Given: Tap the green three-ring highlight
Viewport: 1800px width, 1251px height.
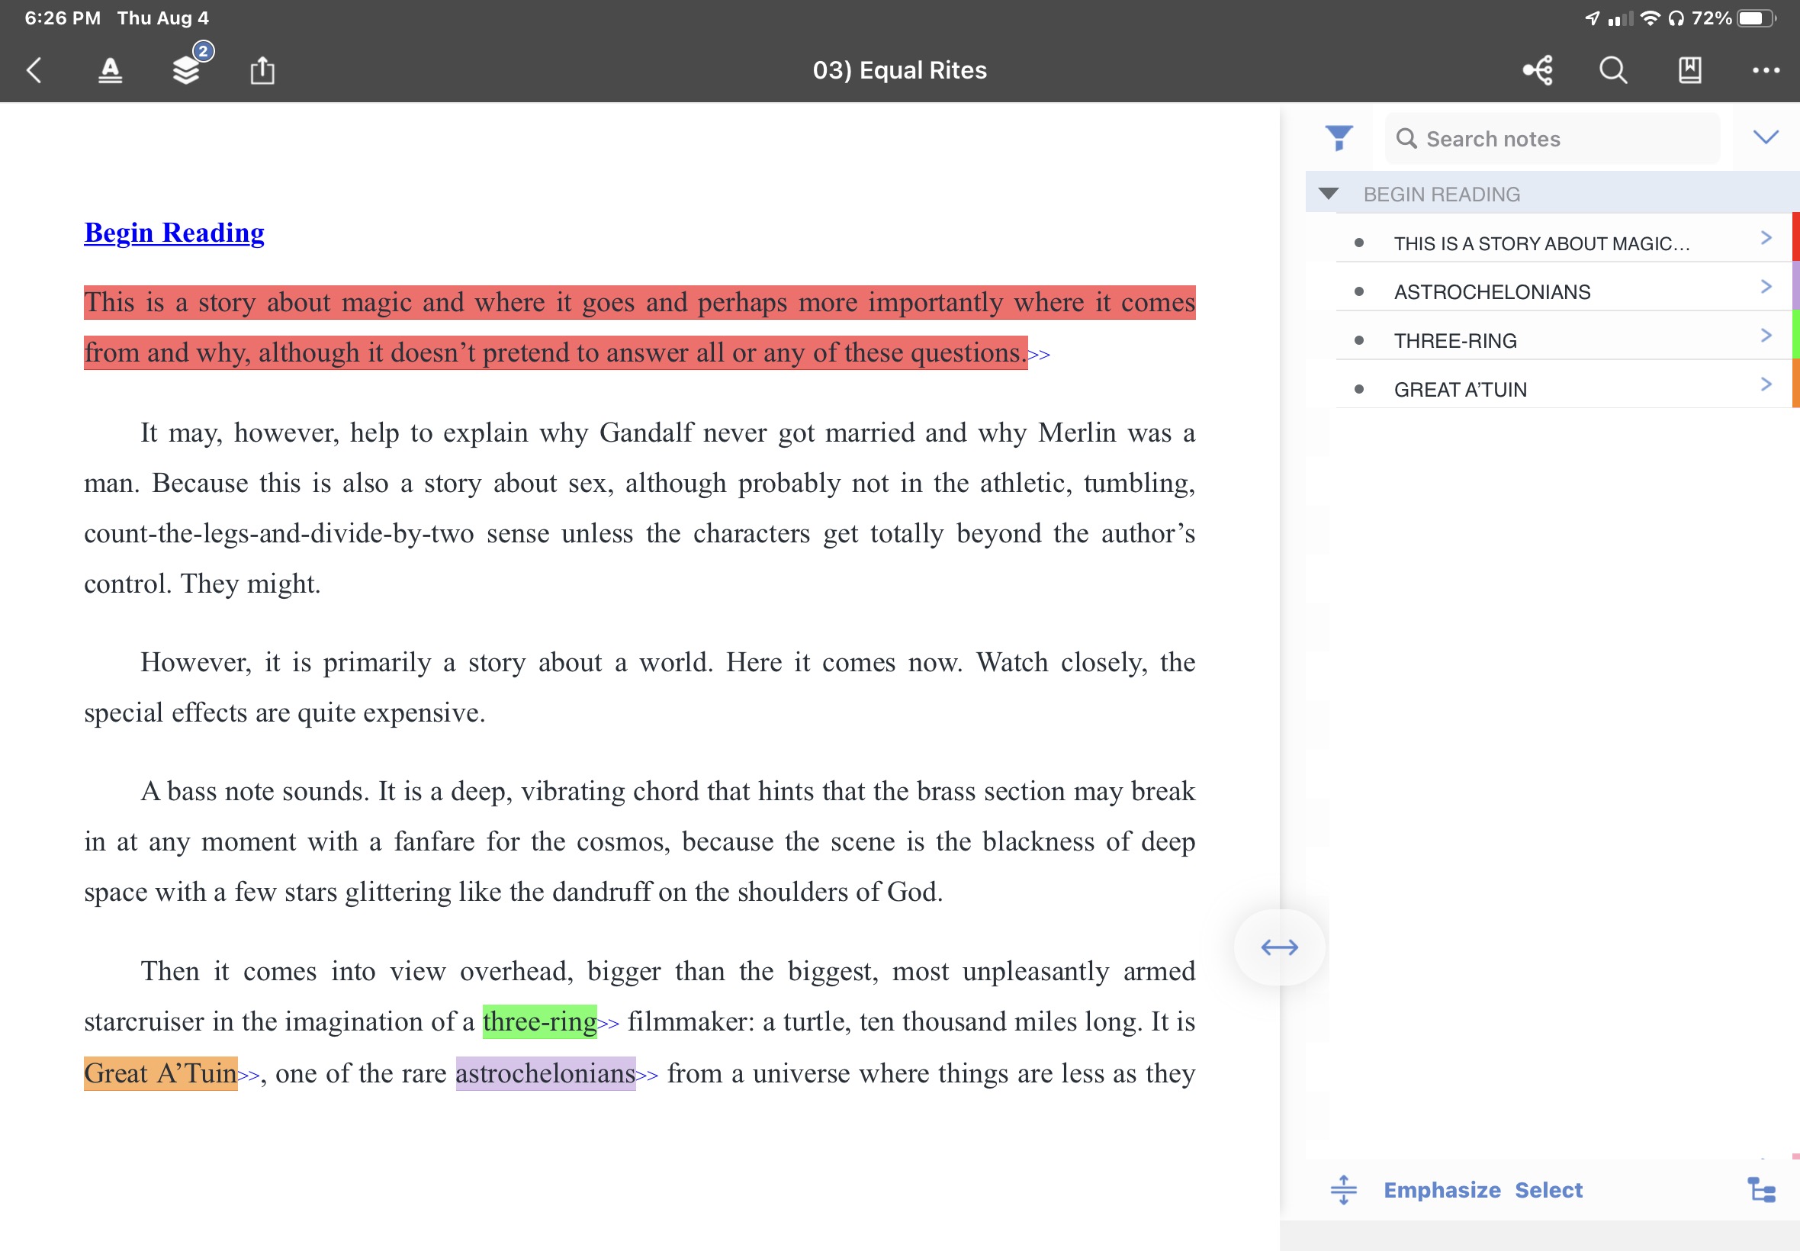Looking at the screenshot, I should (x=539, y=1022).
